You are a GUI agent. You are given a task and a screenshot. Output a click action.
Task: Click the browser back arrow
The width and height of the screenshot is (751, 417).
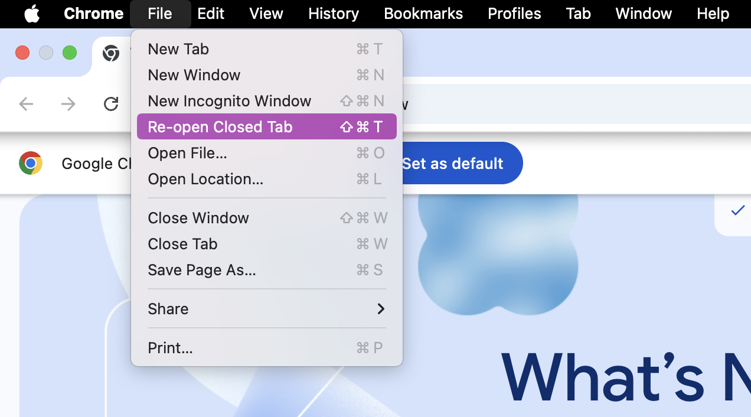click(x=26, y=104)
